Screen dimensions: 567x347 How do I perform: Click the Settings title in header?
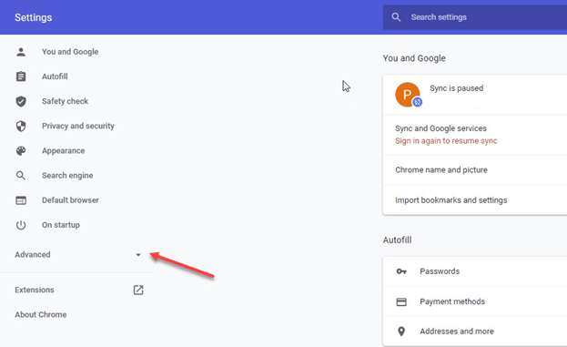[34, 17]
